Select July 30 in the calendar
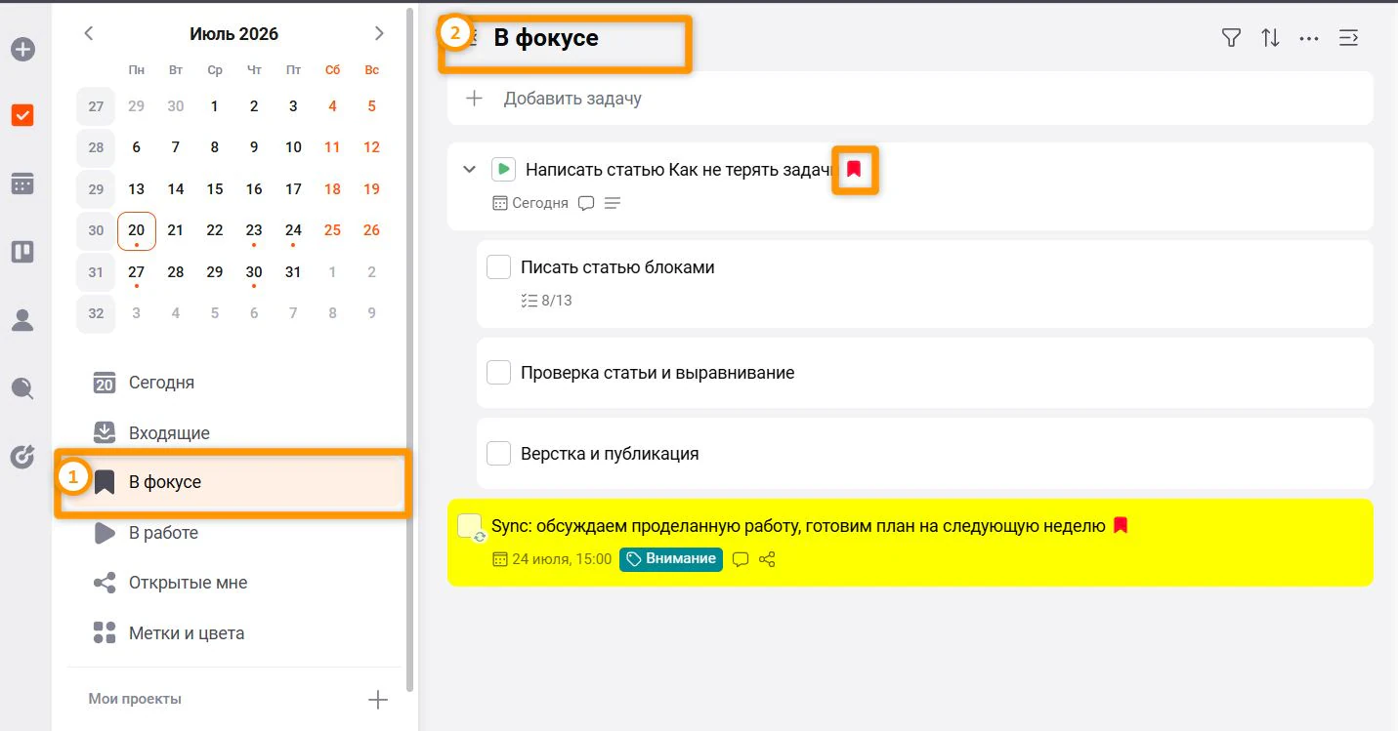 254,272
